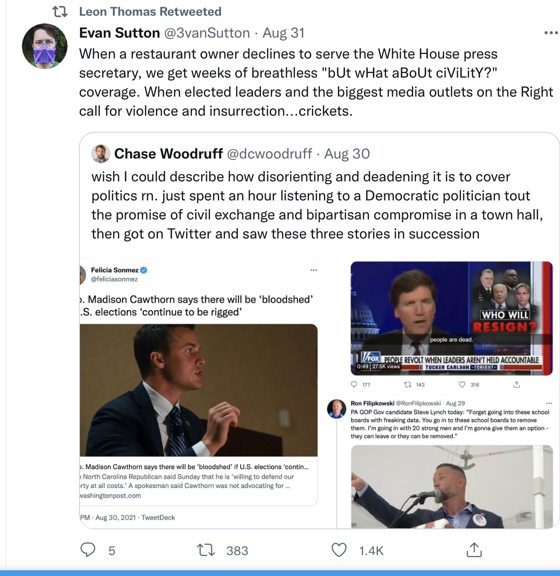This screenshot has height=576, width=560.
Task: Open the Aug 31 tweet timestamp
Action: point(284,33)
